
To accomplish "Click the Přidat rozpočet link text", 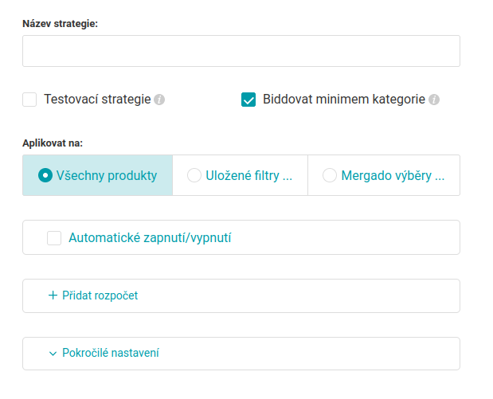I will click(x=100, y=295).
